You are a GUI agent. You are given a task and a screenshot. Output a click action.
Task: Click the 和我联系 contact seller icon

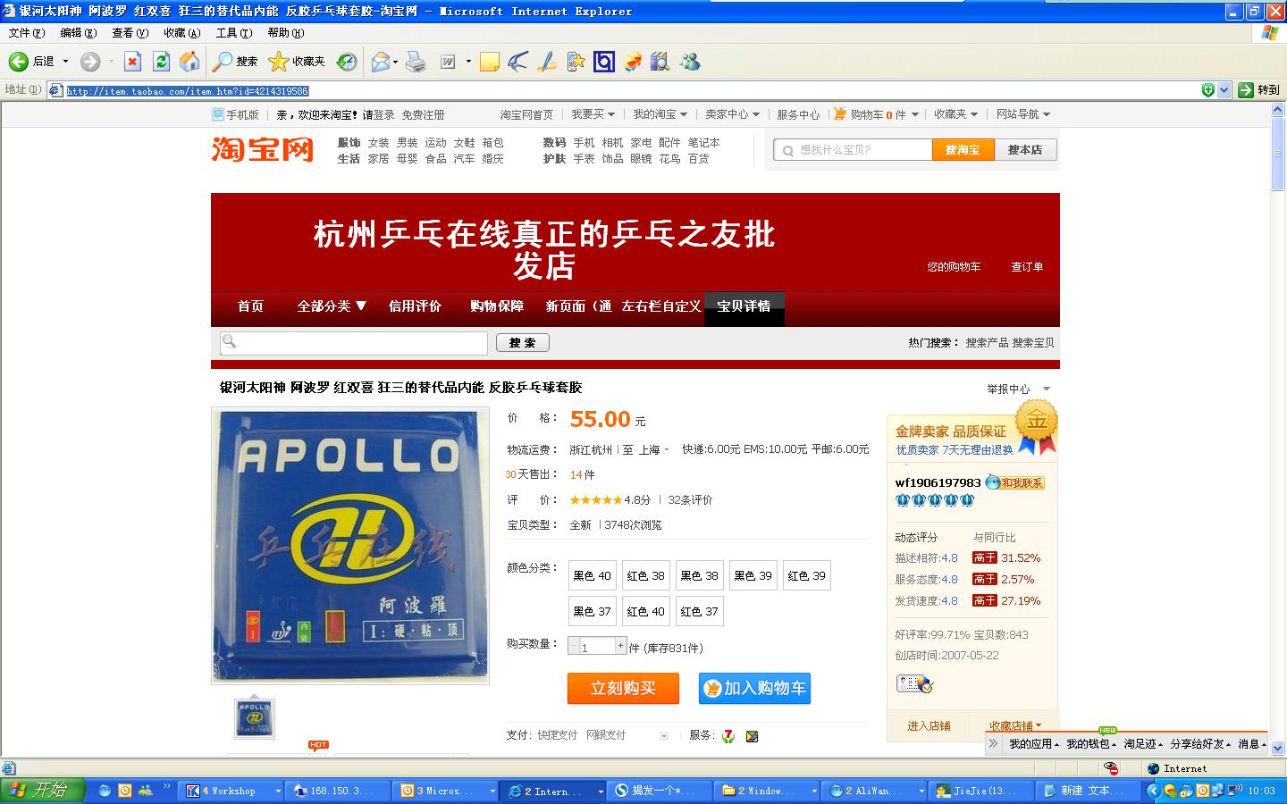tap(1015, 482)
